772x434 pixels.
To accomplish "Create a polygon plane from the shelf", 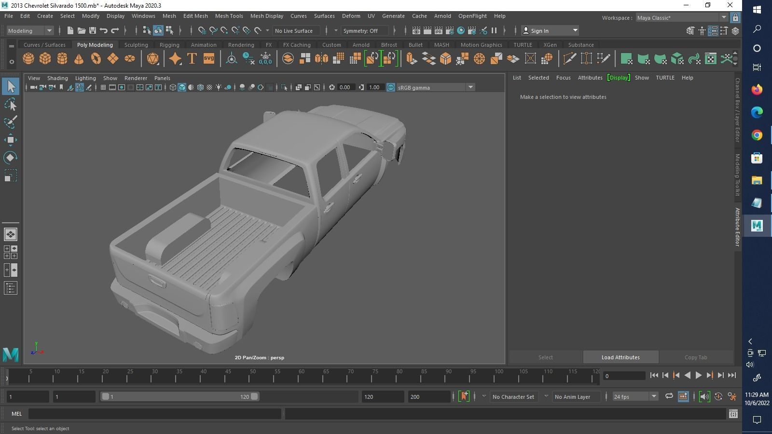I will coord(113,59).
